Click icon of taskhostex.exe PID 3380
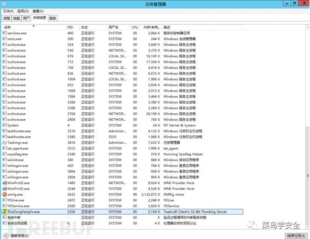The image size is (310, 239). [x=4, y=137]
